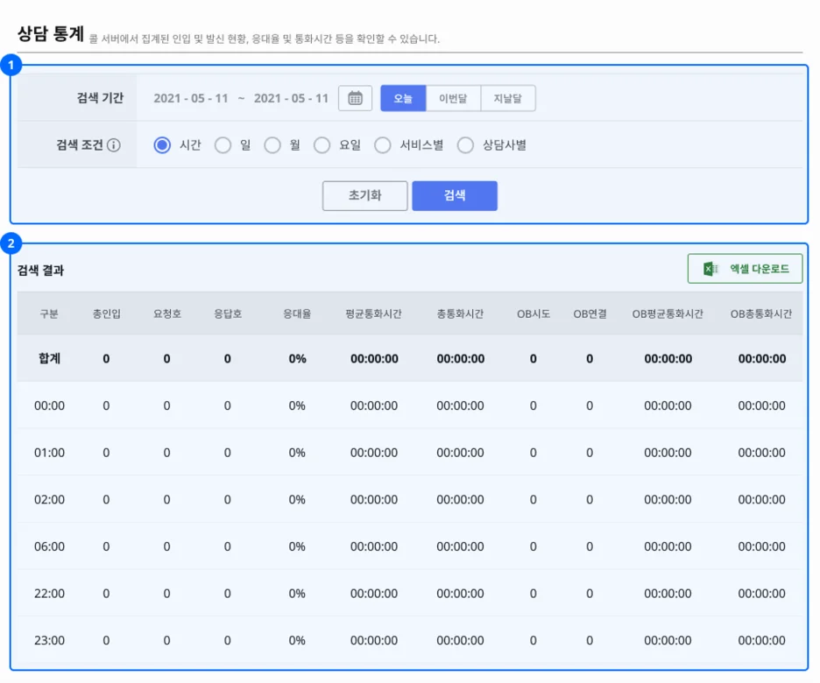Switch to the 오늘 period tab
This screenshot has height=683, width=820.
pos(402,98)
